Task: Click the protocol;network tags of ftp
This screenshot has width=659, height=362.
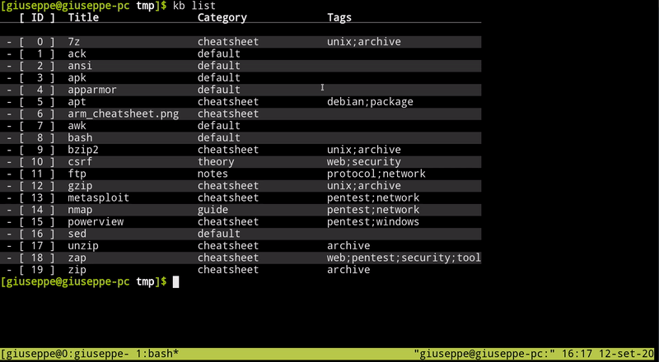Action: pos(376,174)
